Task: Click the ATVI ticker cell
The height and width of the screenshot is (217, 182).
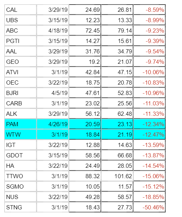Action: tap(20, 72)
